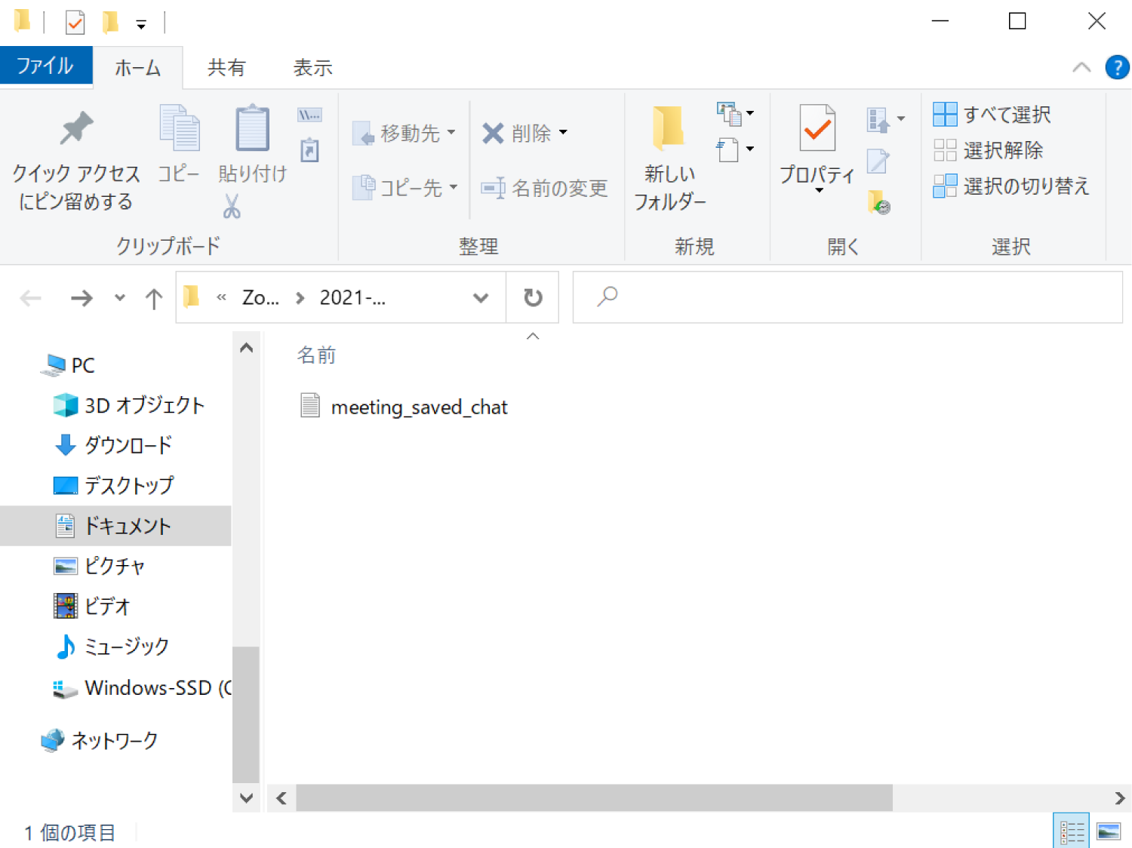This screenshot has width=1132, height=848.
Task: Click the Paste clipboard icon
Action: (252, 128)
